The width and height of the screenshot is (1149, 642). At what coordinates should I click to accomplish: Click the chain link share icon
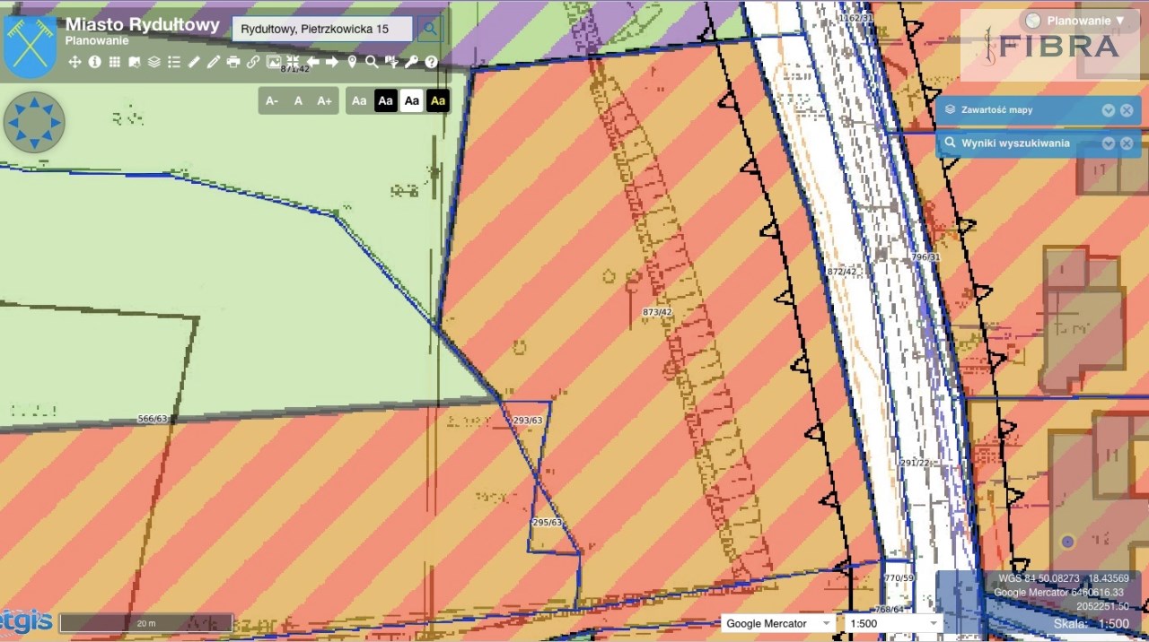[253, 62]
